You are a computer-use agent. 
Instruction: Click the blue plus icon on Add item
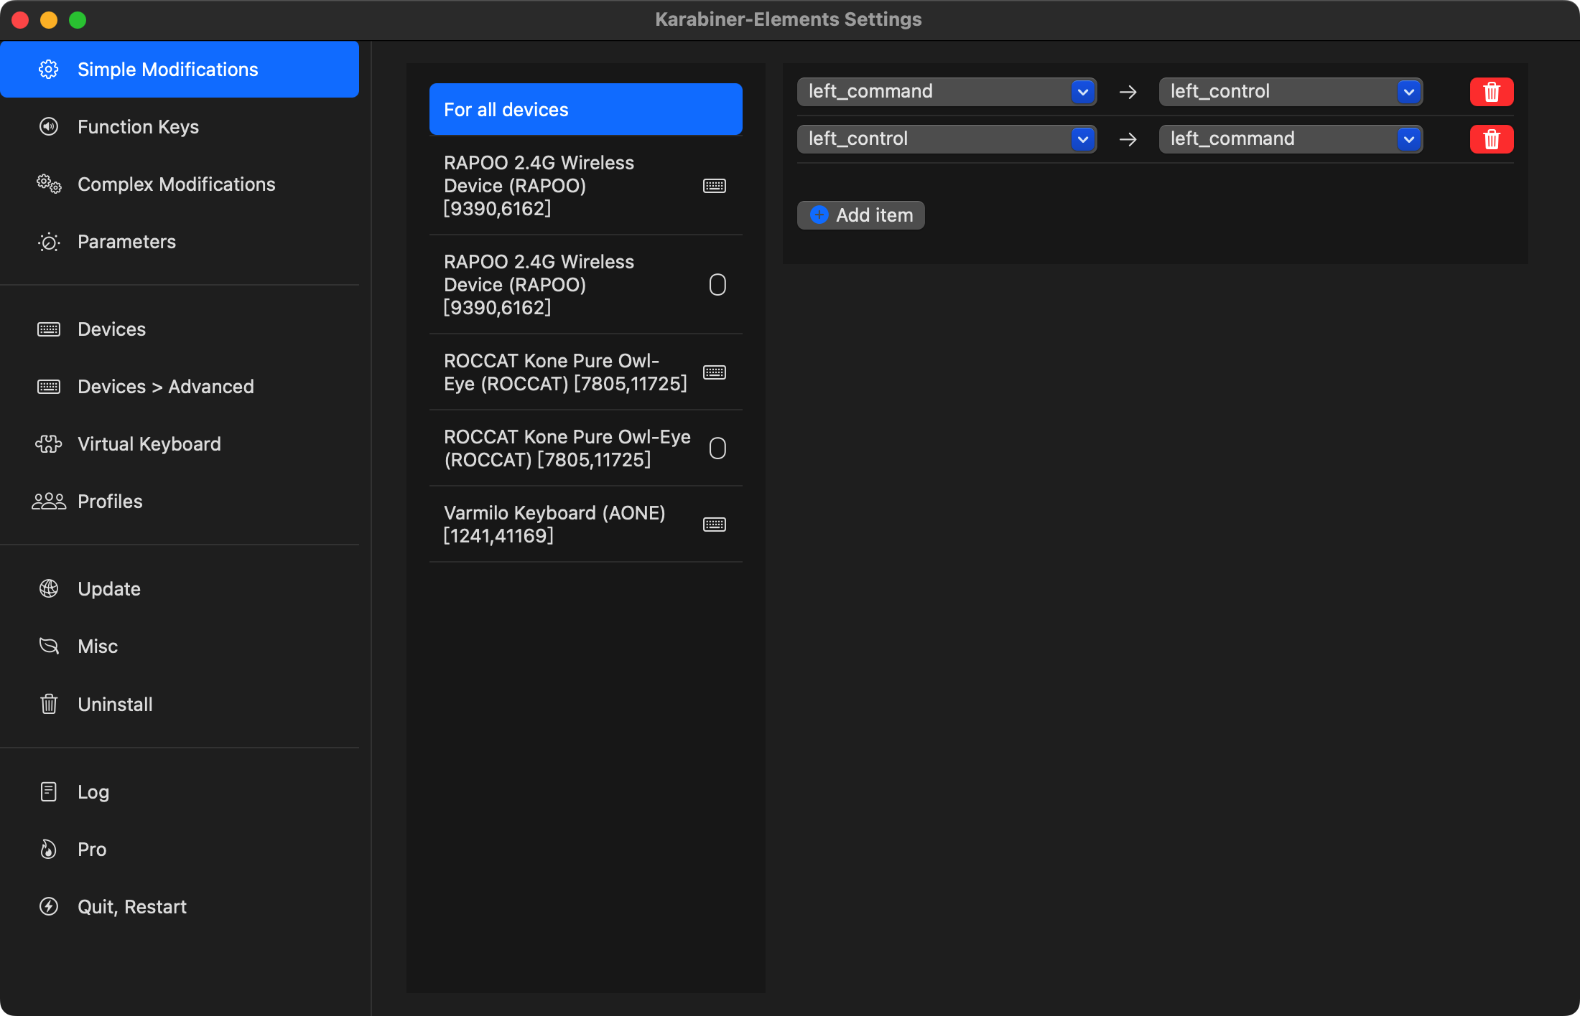[819, 215]
